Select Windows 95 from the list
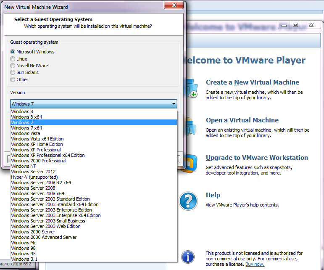Viewport: 324px width, 270px height. click(94, 254)
